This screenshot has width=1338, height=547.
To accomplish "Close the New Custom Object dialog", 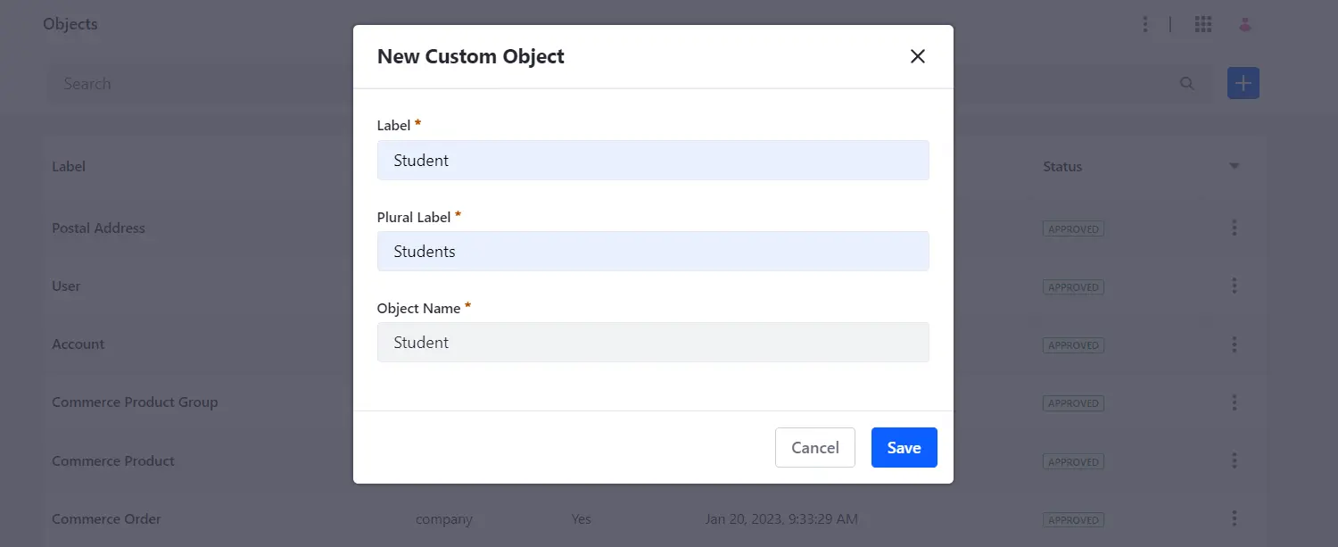I will pyautogui.click(x=917, y=56).
